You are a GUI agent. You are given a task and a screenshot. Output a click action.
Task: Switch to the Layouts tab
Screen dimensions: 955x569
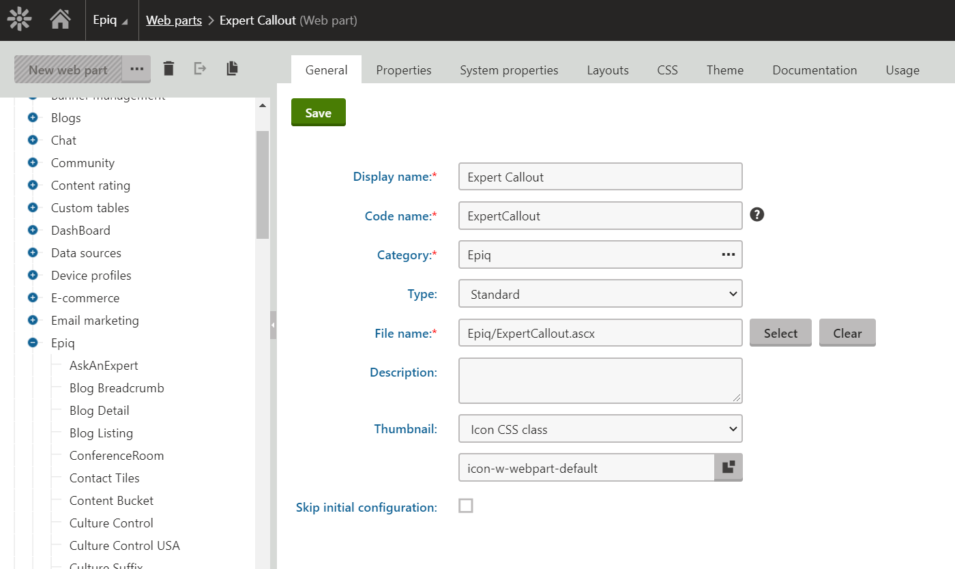pos(607,70)
